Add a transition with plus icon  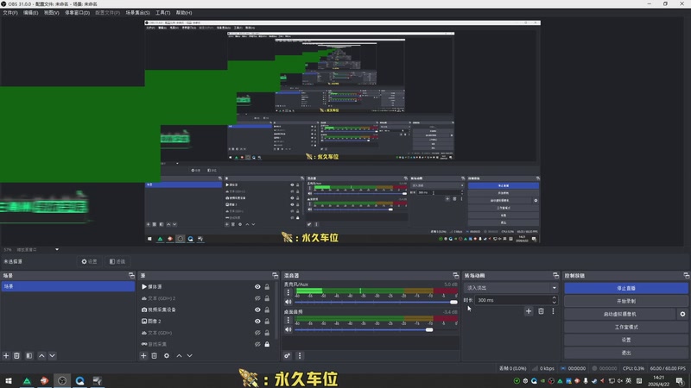point(529,311)
